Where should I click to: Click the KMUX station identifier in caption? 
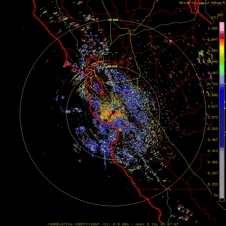click(x=140, y=224)
